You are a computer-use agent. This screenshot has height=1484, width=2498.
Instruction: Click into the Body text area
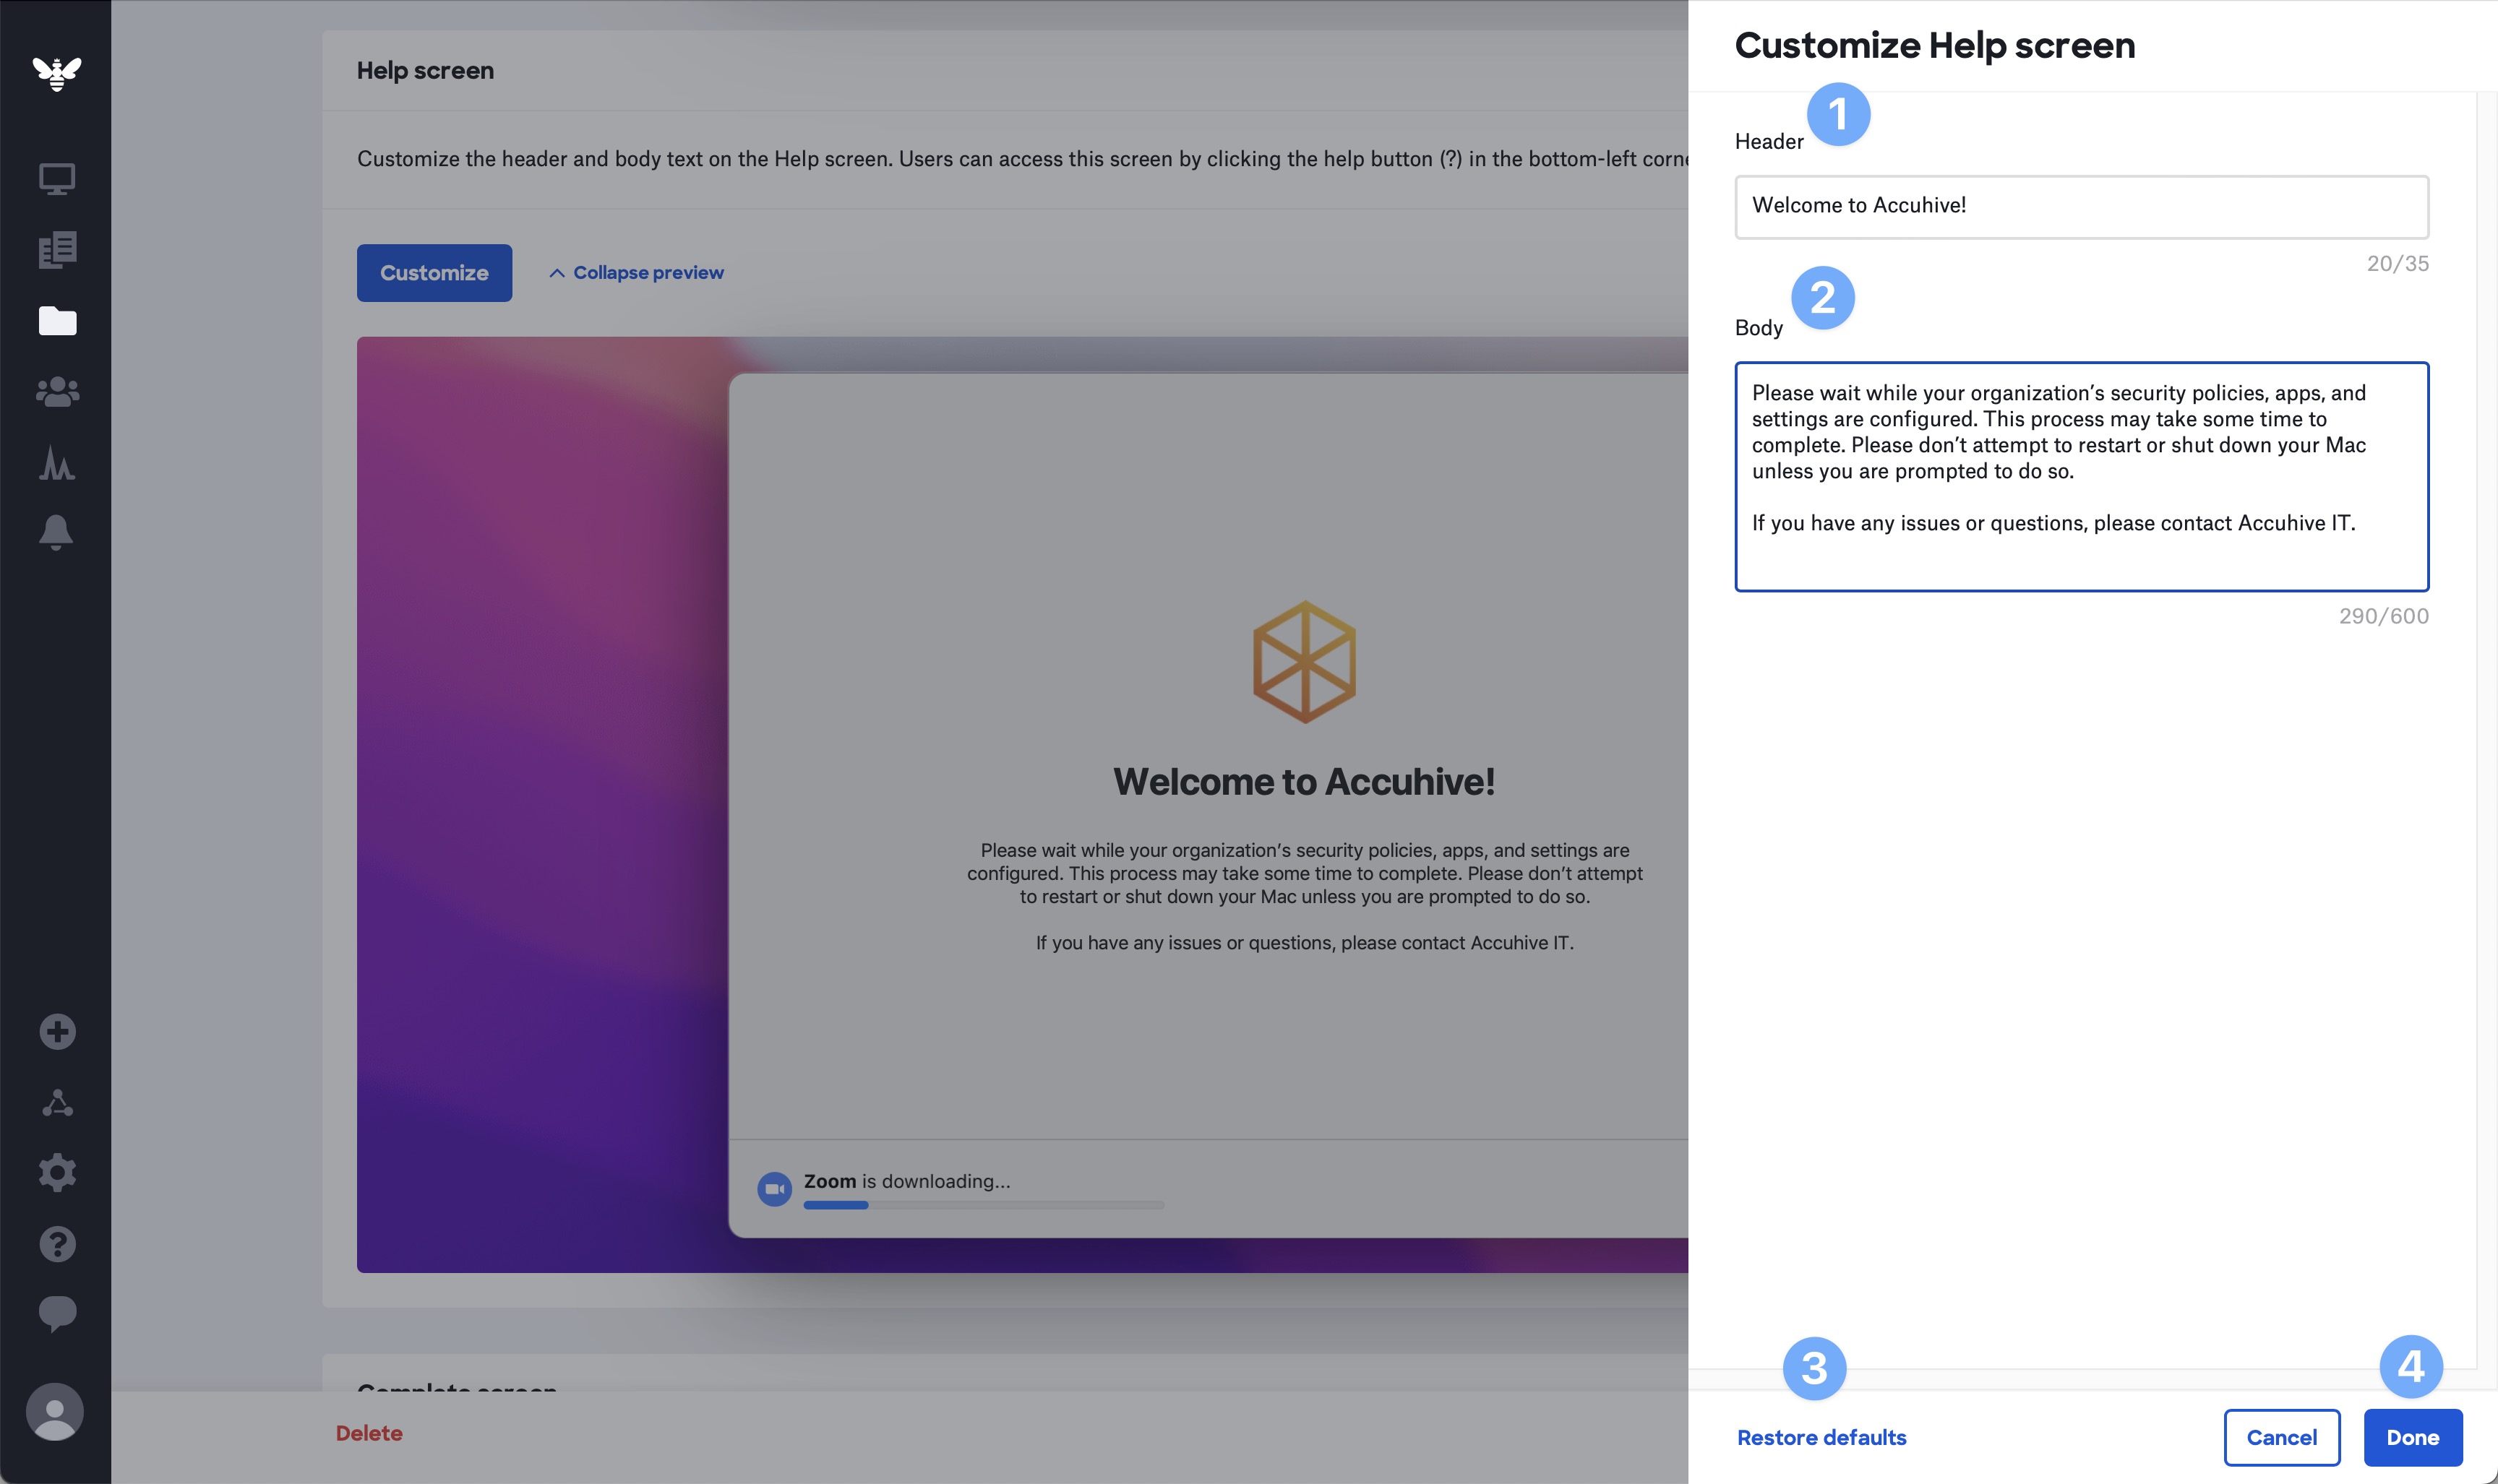2081,476
